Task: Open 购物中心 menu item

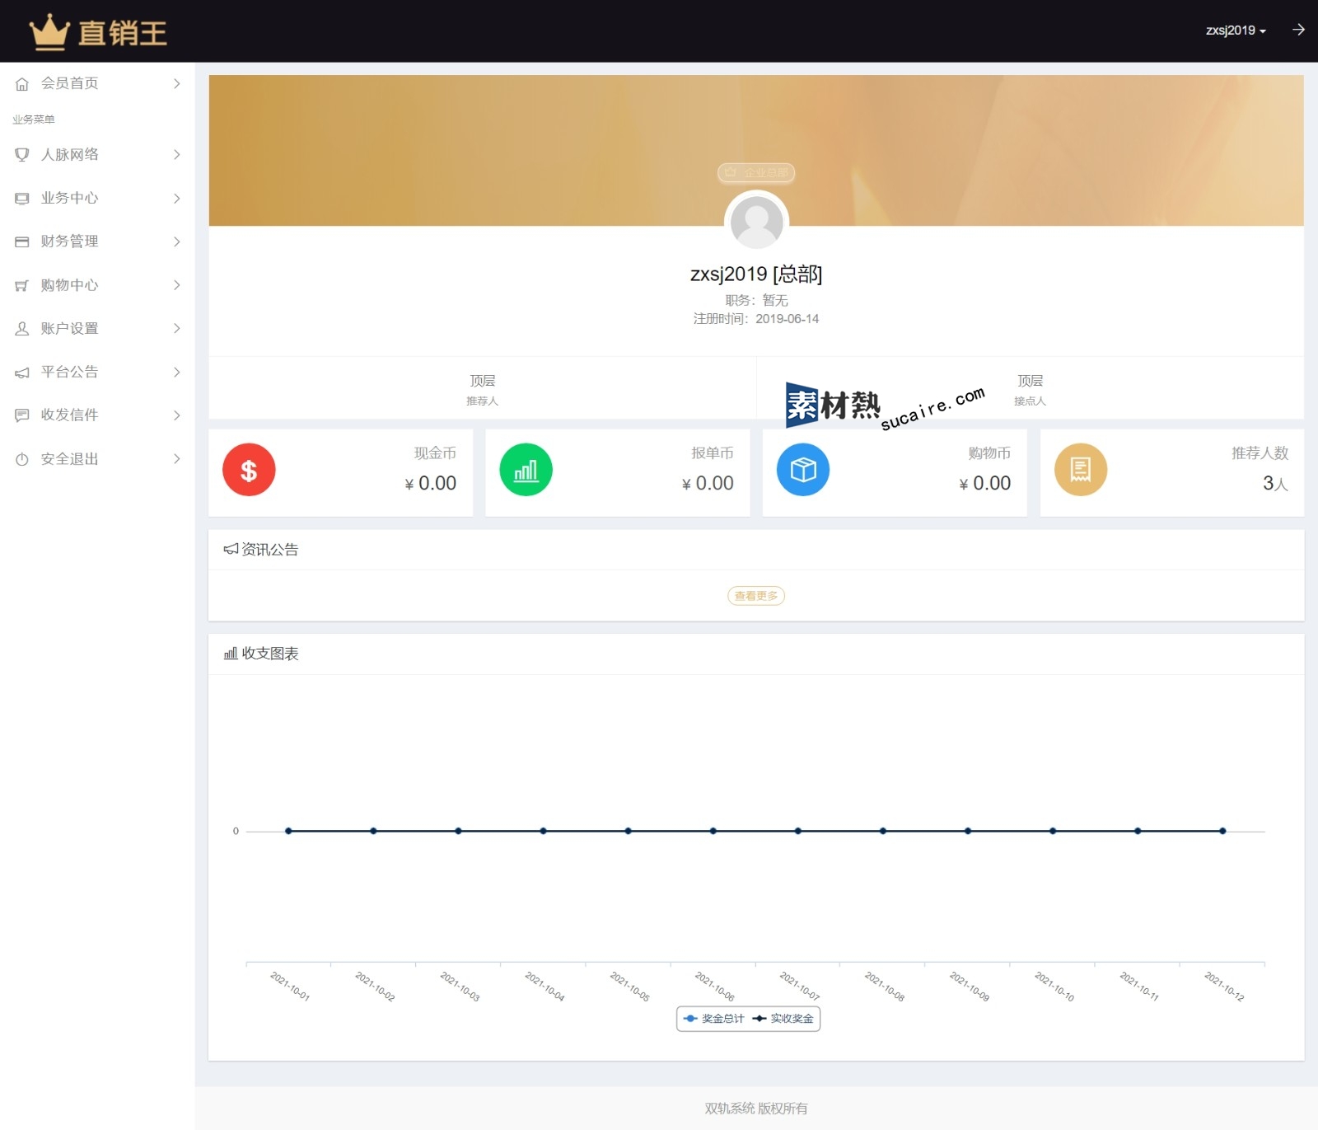Action: click(97, 285)
